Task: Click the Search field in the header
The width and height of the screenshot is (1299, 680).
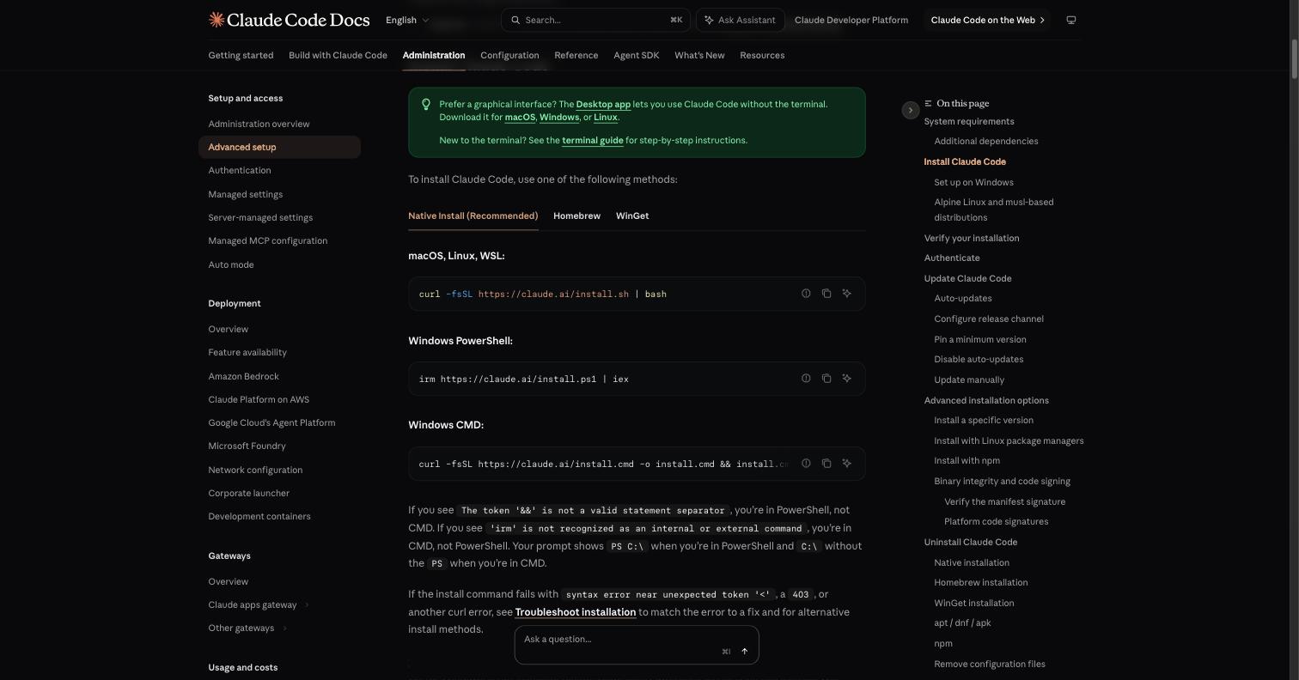Action: pyautogui.click(x=595, y=20)
